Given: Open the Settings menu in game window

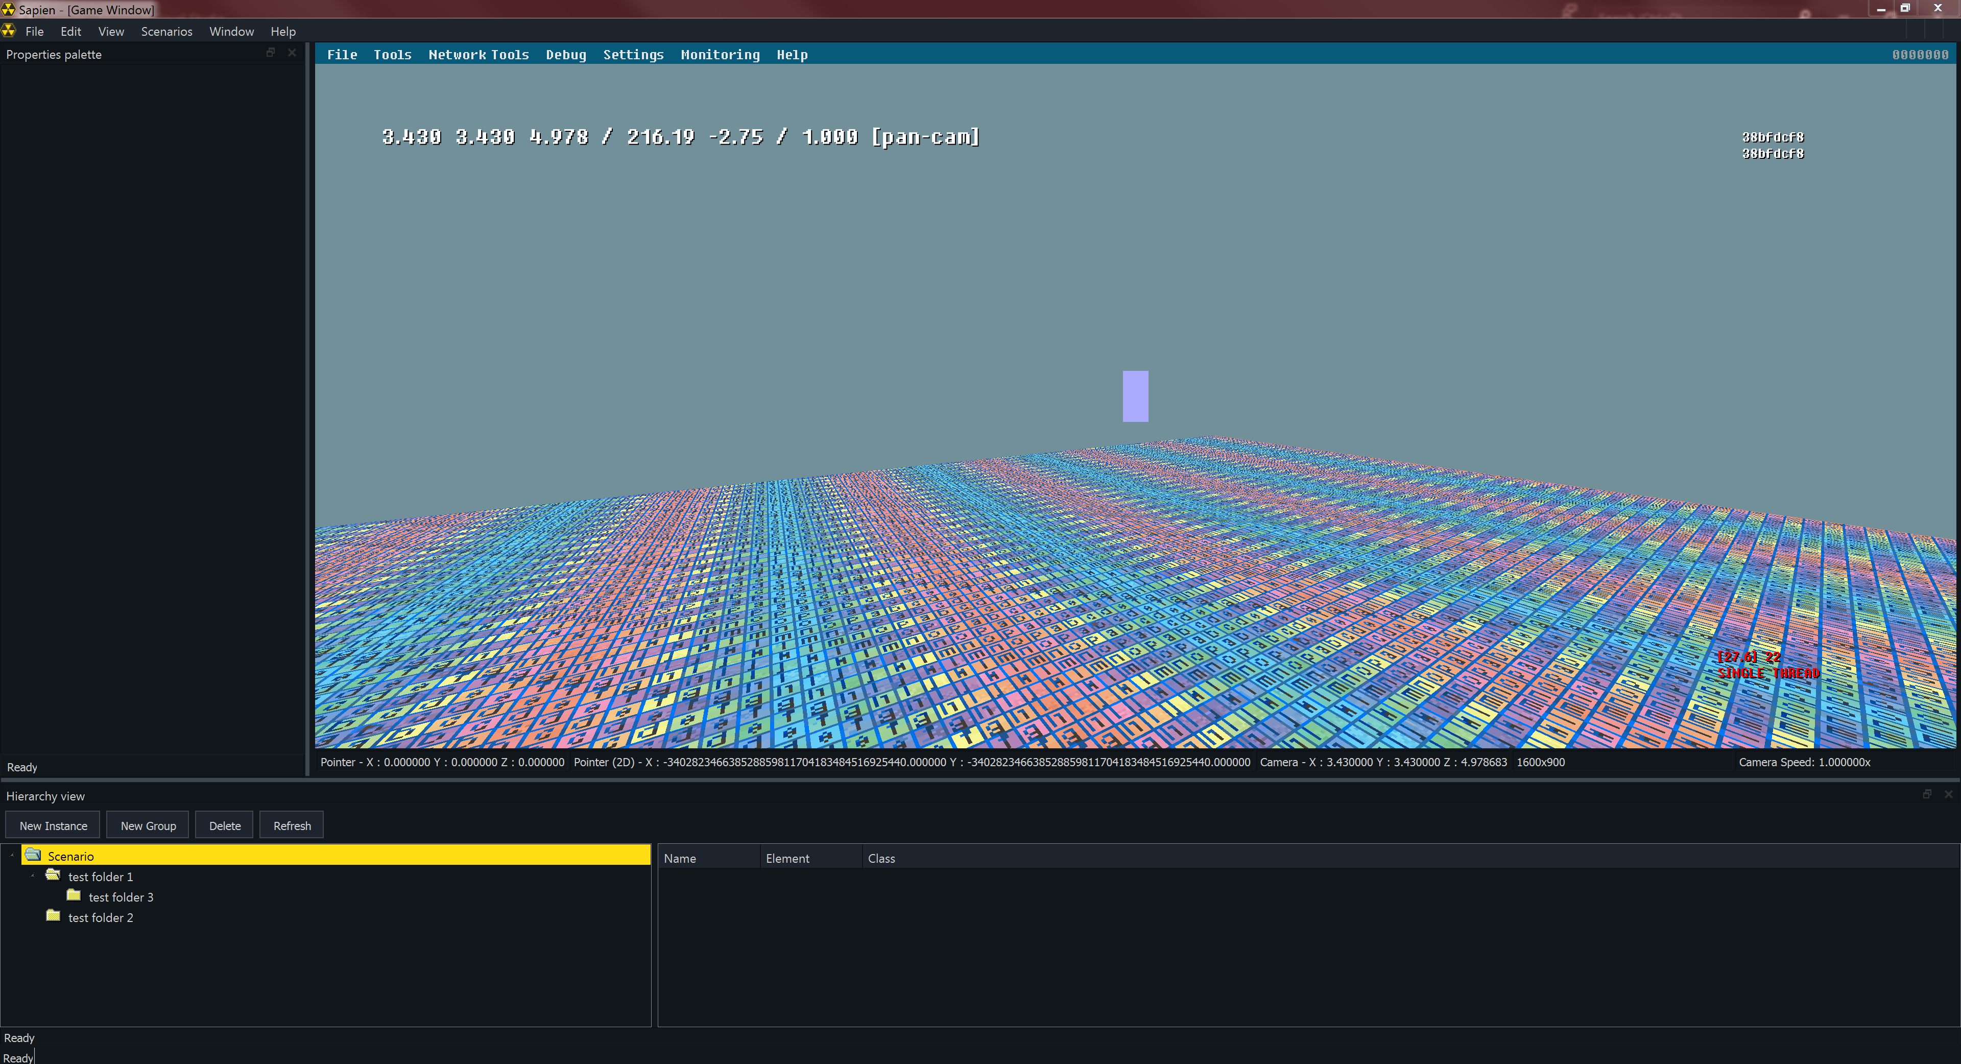Looking at the screenshot, I should point(633,55).
